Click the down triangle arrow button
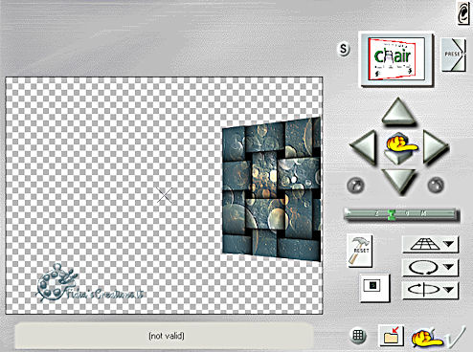This screenshot has height=352, width=473. click(x=399, y=182)
